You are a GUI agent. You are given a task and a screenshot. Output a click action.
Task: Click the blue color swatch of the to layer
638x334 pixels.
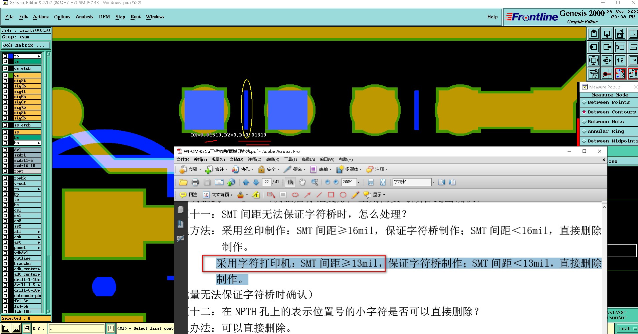point(11,56)
